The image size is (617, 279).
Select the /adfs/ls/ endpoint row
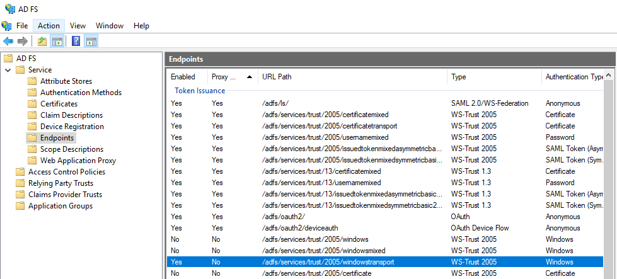[x=385, y=103]
